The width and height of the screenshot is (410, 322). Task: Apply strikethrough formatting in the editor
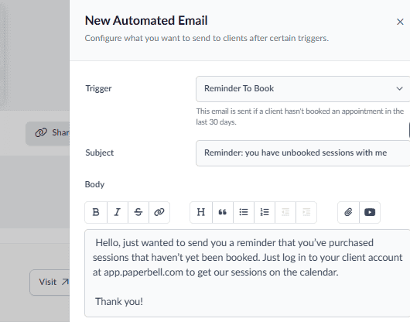point(138,212)
